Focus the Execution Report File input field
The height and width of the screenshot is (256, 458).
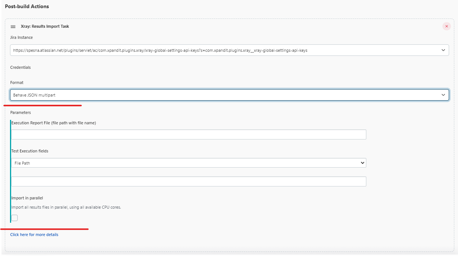[x=189, y=134]
